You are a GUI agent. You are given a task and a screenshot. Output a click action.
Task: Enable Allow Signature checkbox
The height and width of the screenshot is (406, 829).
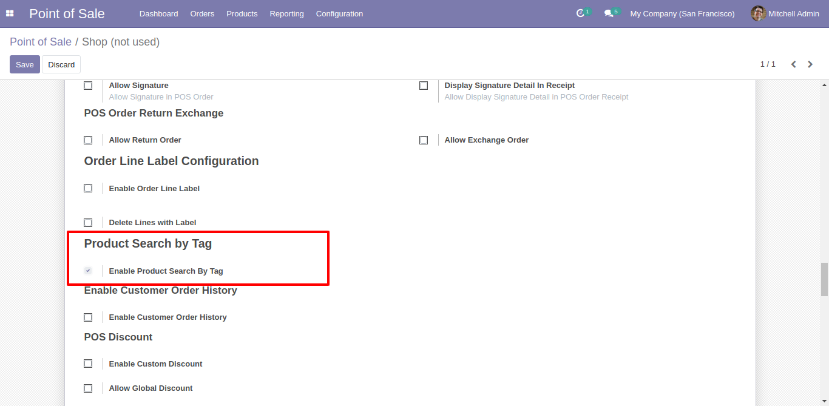coord(88,86)
